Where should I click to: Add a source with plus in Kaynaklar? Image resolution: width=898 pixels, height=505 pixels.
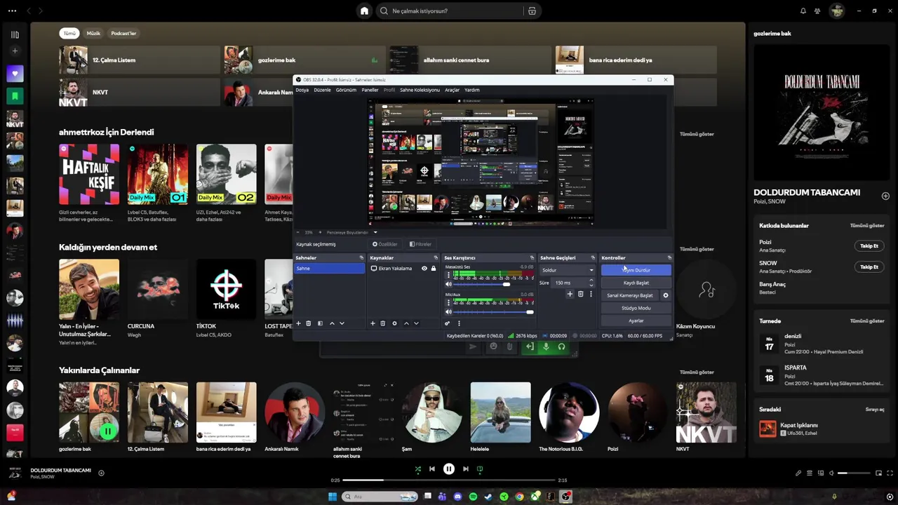point(373,323)
